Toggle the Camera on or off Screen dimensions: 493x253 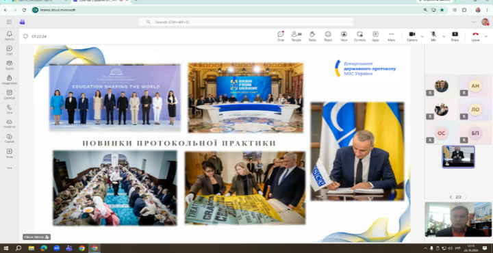(412, 36)
